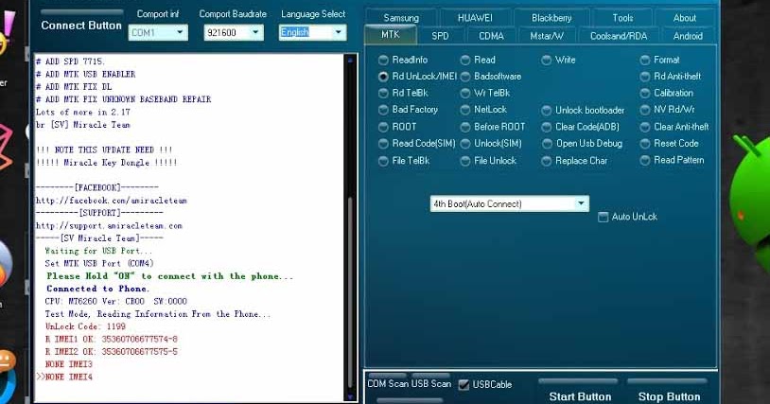Select the Calibration radio option
770x404 pixels.
[666, 93]
